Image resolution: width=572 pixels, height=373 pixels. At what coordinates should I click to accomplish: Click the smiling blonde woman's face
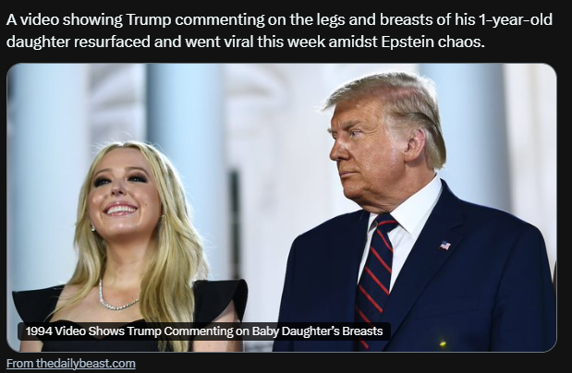click(x=120, y=191)
